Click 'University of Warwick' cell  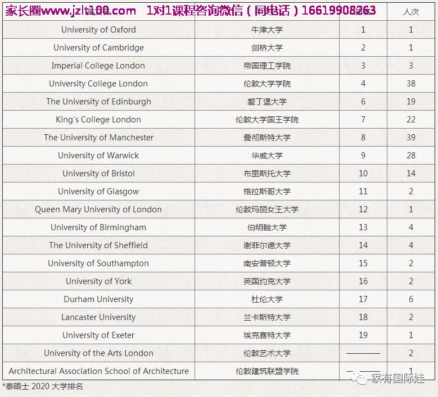pyautogui.click(x=98, y=156)
